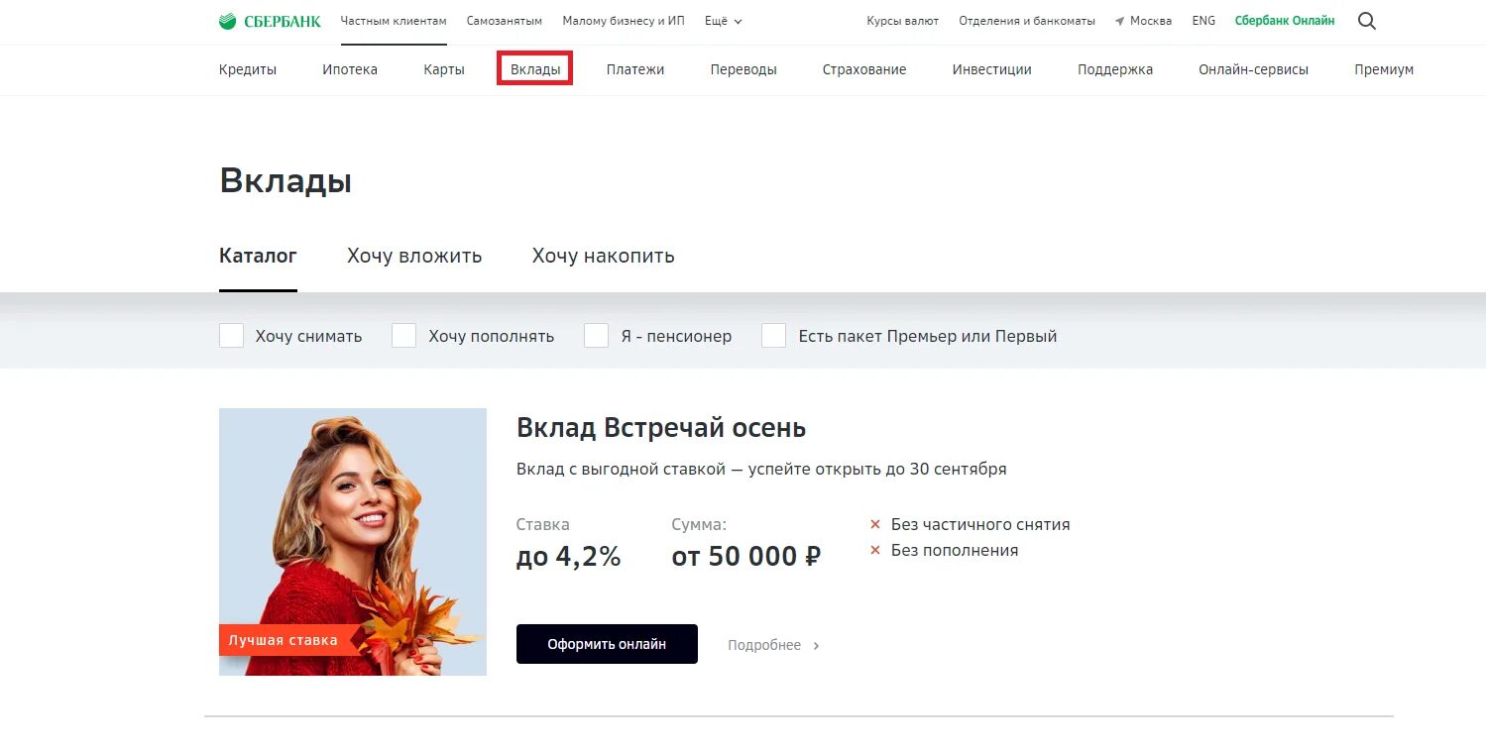The image size is (1486, 751).
Task: Click the Вклад Встречай осень heading
Action: pos(661,428)
